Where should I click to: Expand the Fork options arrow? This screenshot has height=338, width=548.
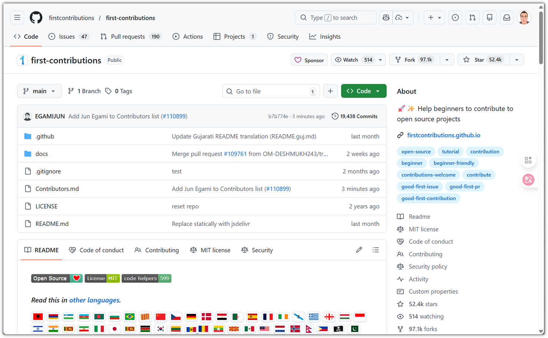pyautogui.click(x=447, y=60)
